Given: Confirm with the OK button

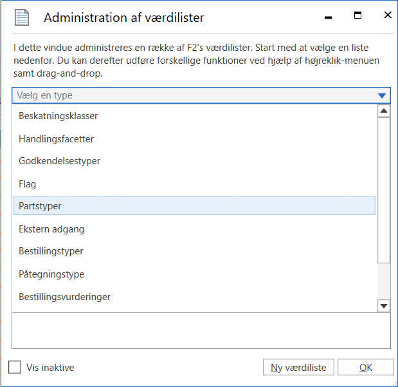Looking at the screenshot, I should (365, 367).
